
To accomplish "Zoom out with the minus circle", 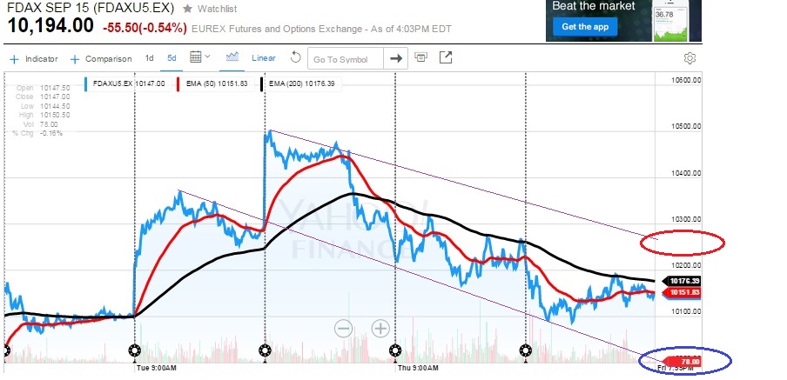I will pyautogui.click(x=343, y=328).
